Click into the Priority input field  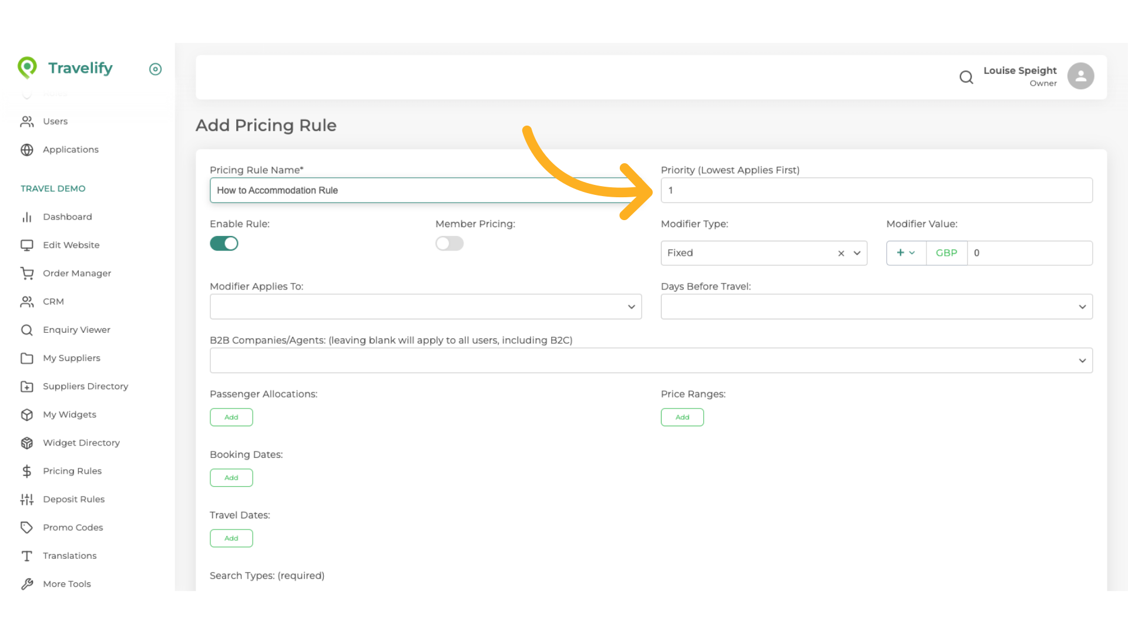click(x=876, y=190)
